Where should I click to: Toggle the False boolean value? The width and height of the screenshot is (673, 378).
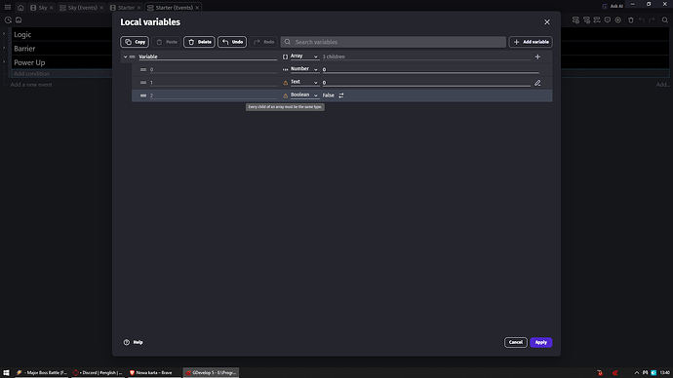(x=341, y=95)
